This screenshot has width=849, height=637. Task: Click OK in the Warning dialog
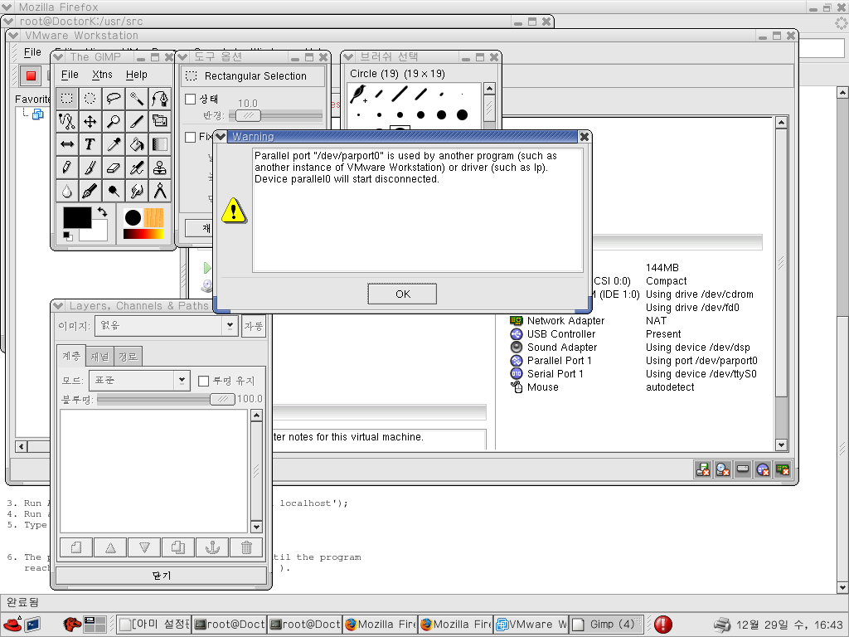402,294
